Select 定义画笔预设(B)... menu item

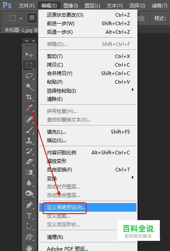(88, 208)
